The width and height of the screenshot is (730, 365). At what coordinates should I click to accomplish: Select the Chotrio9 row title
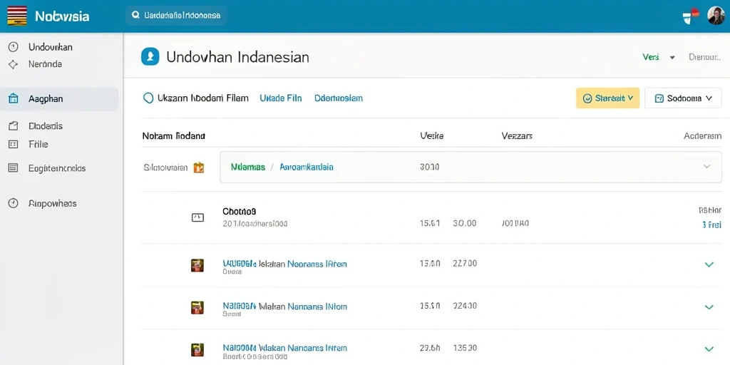click(240, 211)
